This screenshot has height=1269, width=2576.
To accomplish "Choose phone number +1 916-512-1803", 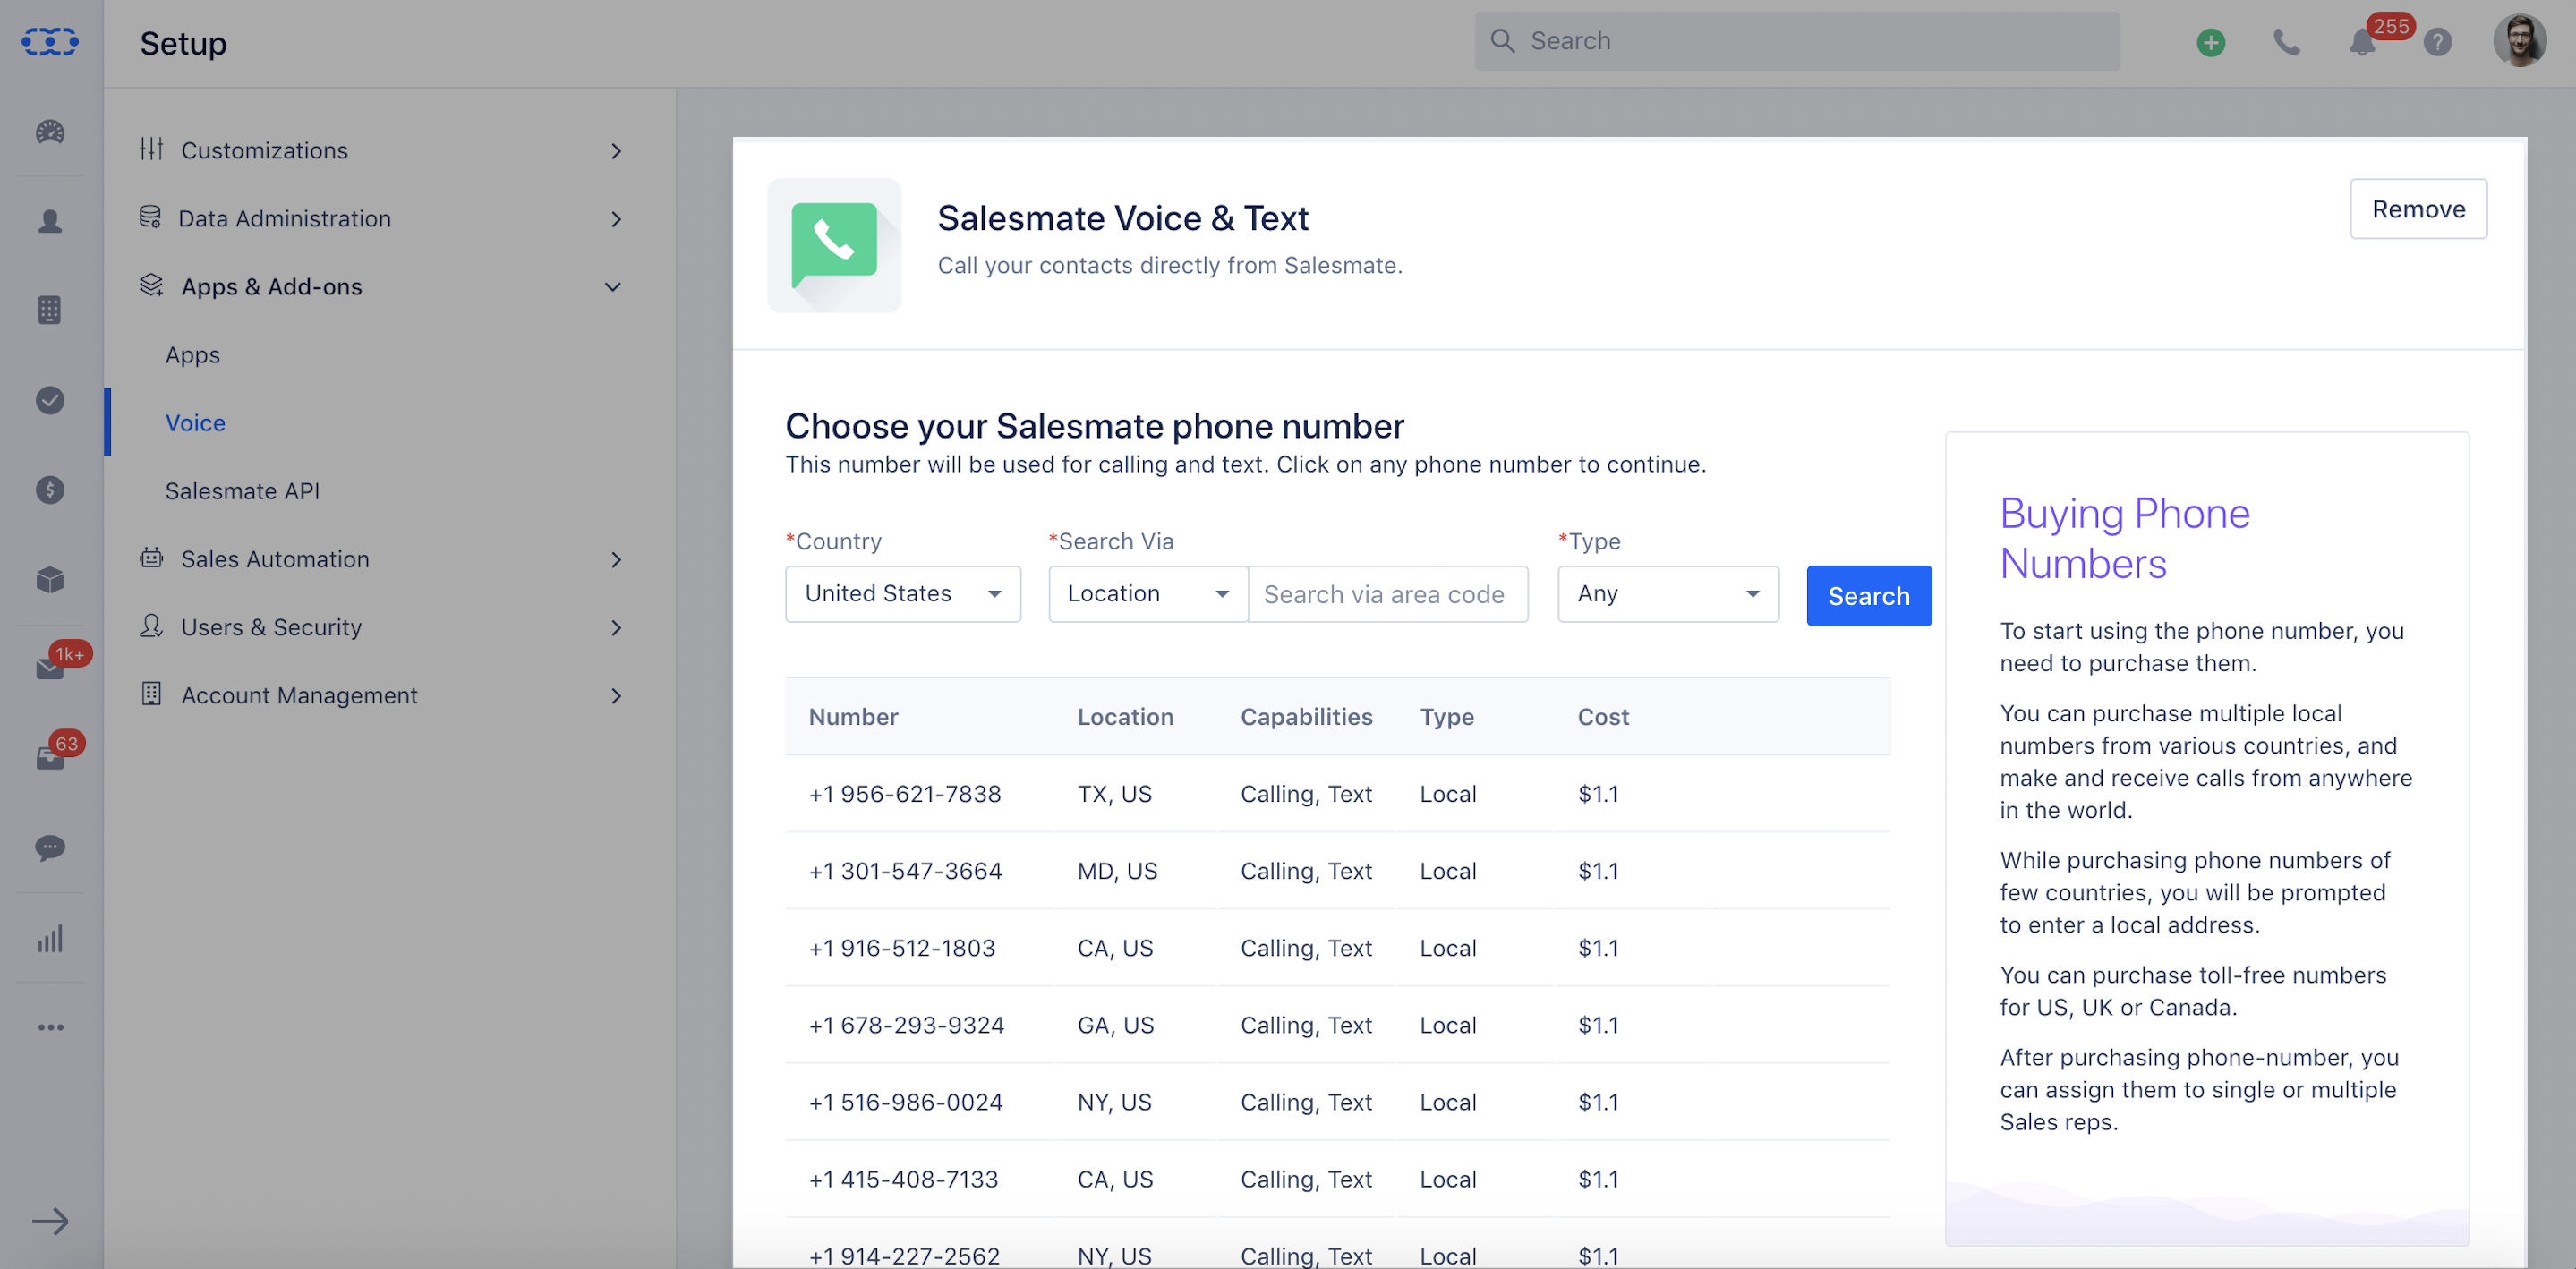I will (x=902, y=948).
